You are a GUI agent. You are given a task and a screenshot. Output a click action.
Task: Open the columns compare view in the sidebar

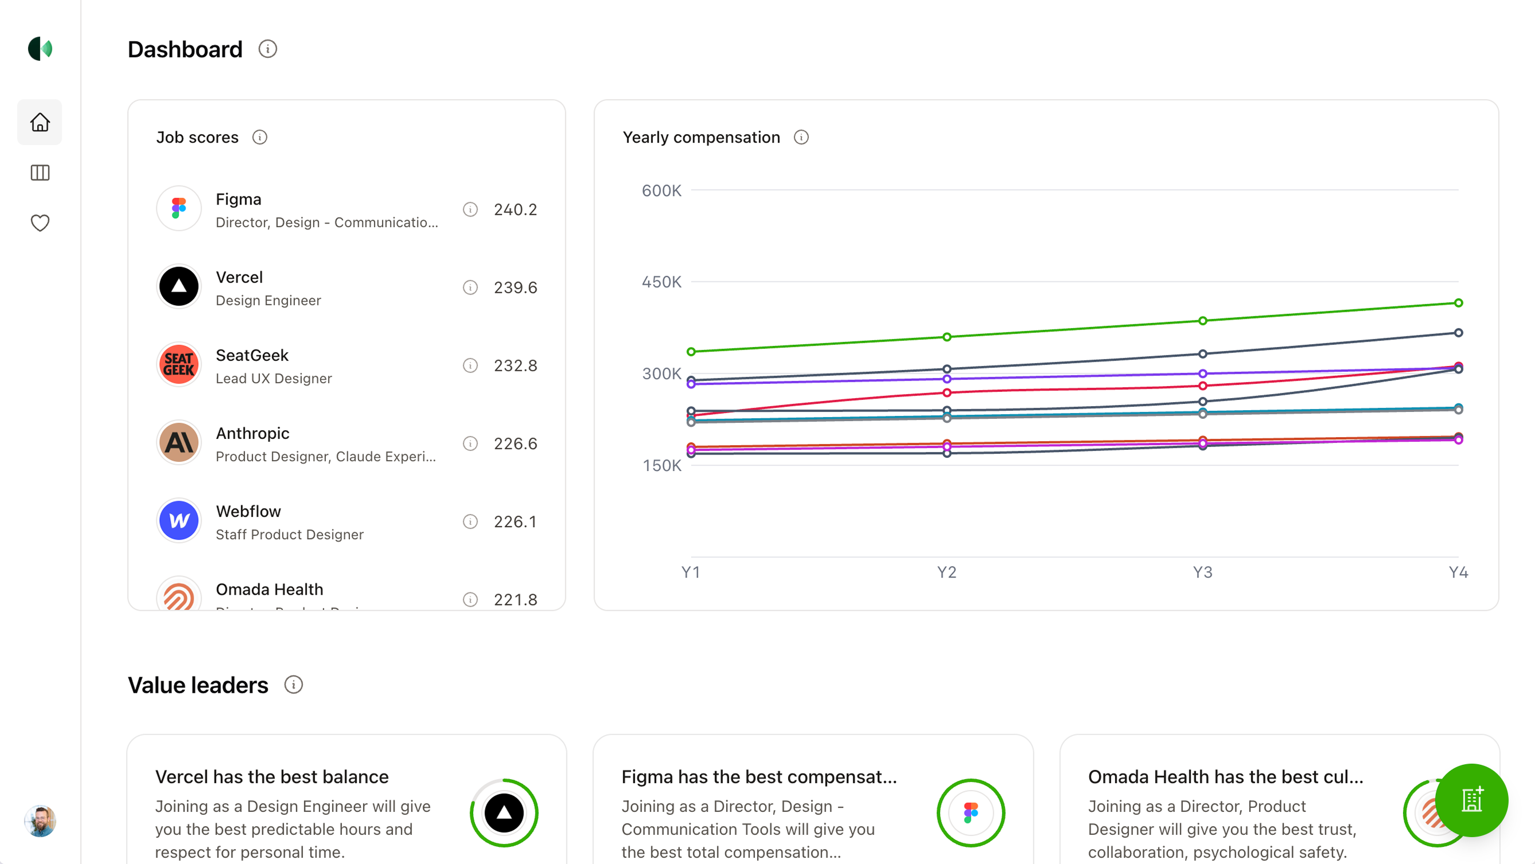[x=40, y=173]
